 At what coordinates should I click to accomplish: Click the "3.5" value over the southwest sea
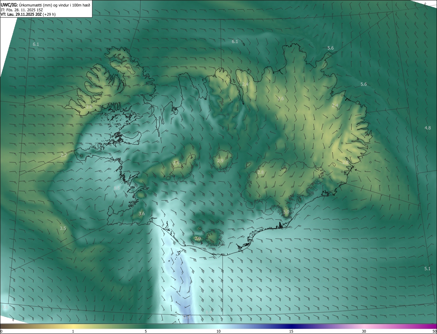coord(63,228)
